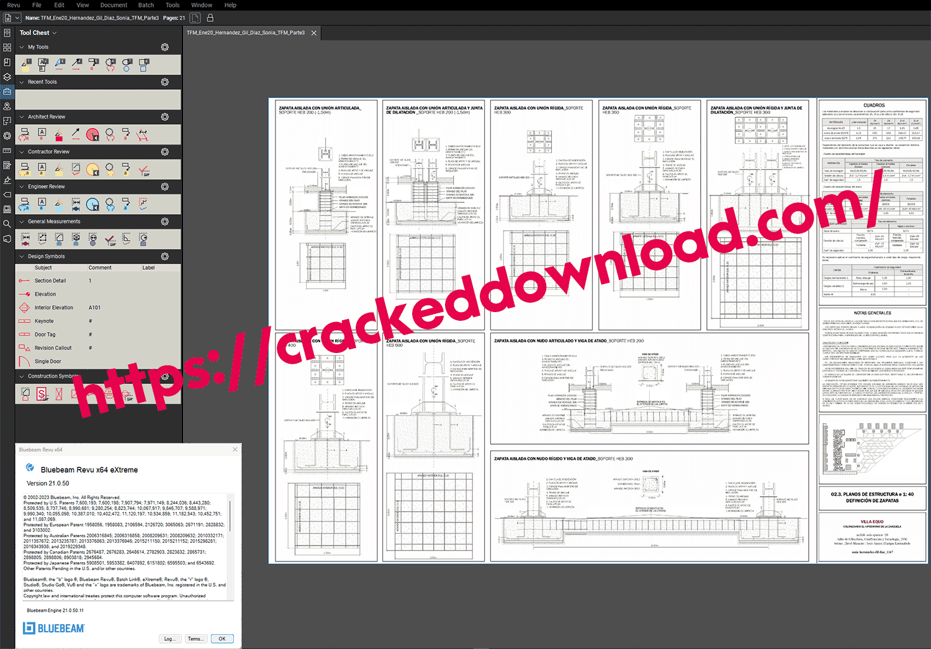
Task: Open the Measurements ruler panel in the sidebar
Action: (7, 151)
